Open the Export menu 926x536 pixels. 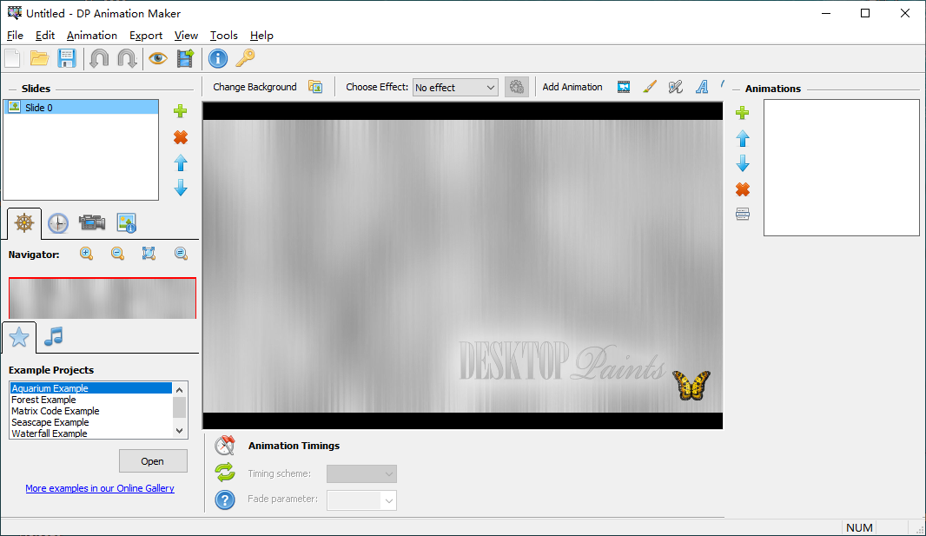[146, 36]
